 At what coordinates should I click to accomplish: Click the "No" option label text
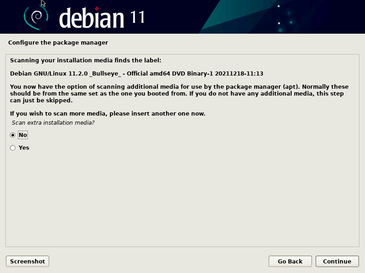pos(23,135)
